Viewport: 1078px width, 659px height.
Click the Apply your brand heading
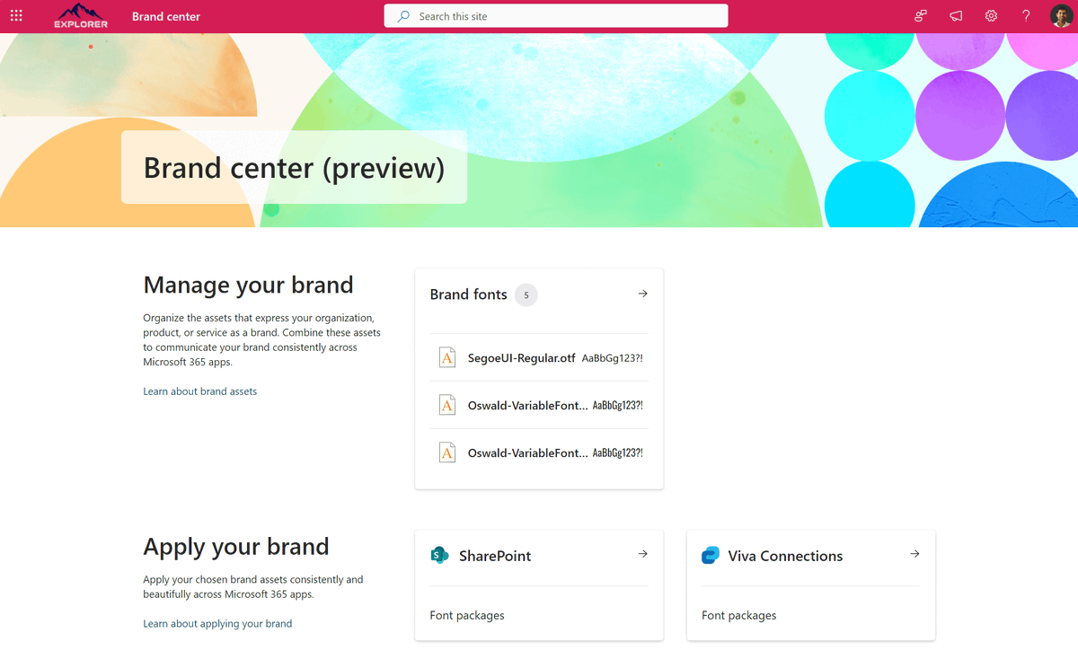pos(236,546)
